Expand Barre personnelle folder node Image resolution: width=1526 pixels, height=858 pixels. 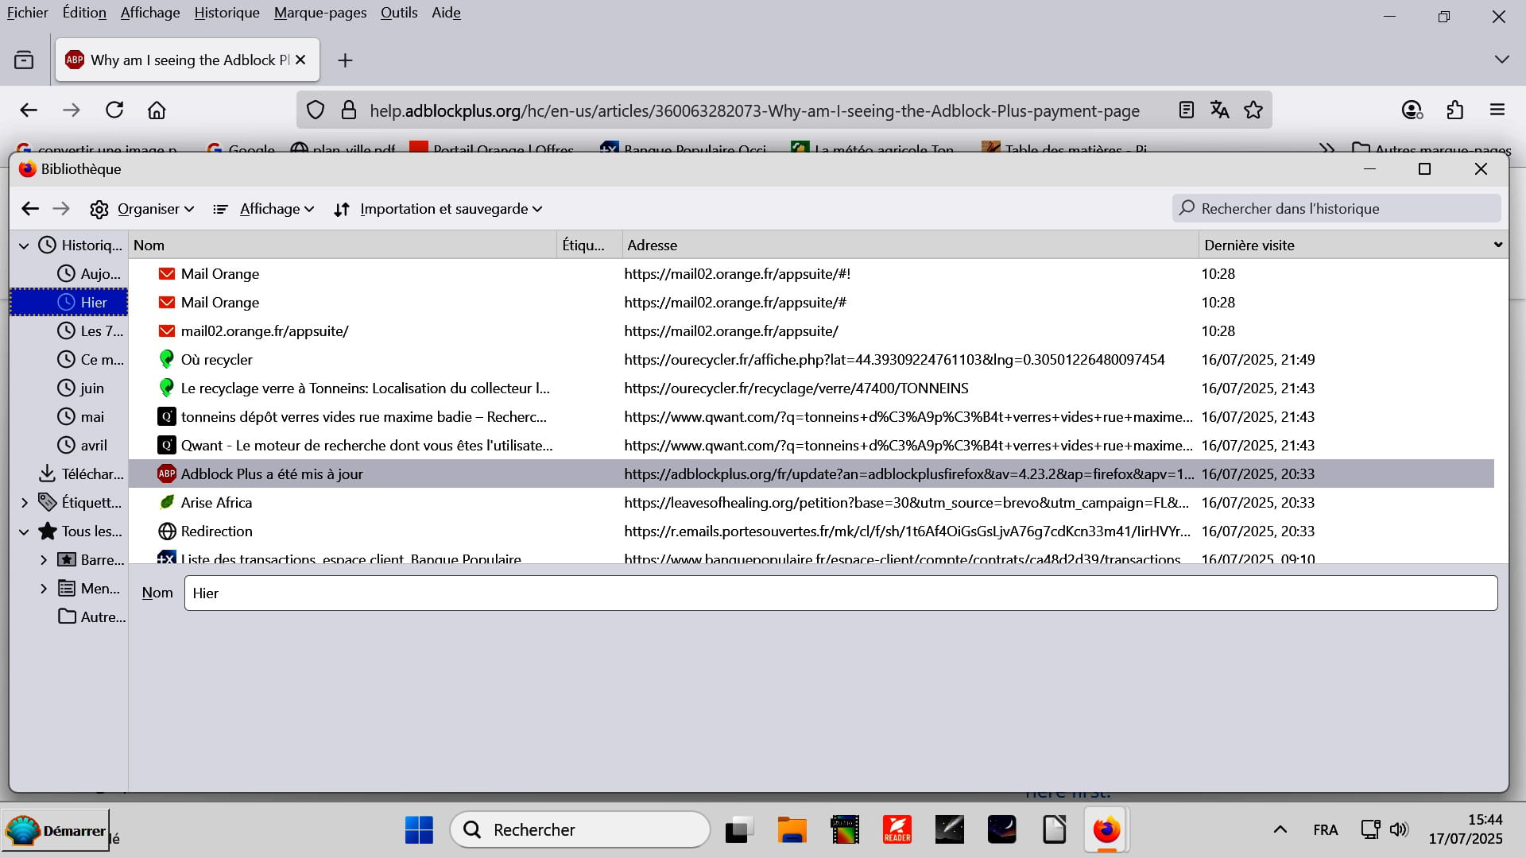click(x=43, y=560)
